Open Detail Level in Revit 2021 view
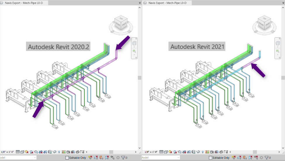This screenshot has width=285, height=161. tap(162, 152)
